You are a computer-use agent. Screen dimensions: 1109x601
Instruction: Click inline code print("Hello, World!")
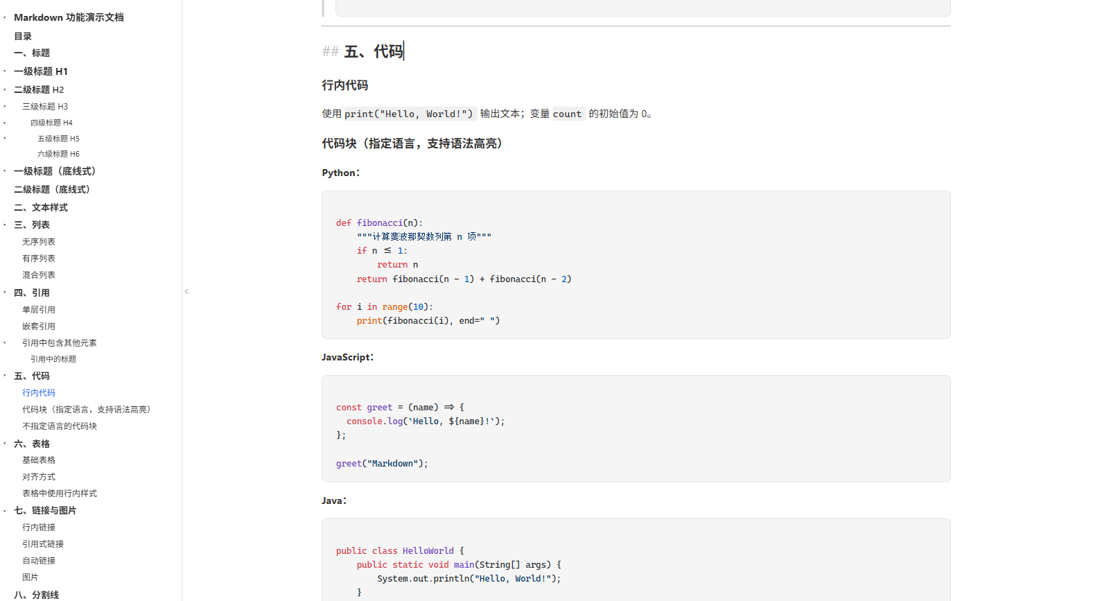point(409,114)
